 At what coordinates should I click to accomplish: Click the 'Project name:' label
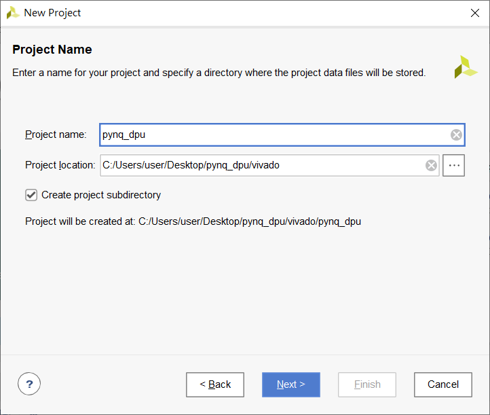point(56,134)
